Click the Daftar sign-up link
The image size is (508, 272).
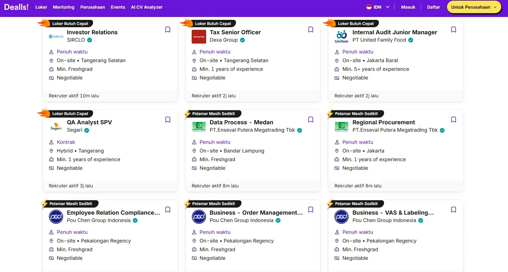[x=433, y=7]
